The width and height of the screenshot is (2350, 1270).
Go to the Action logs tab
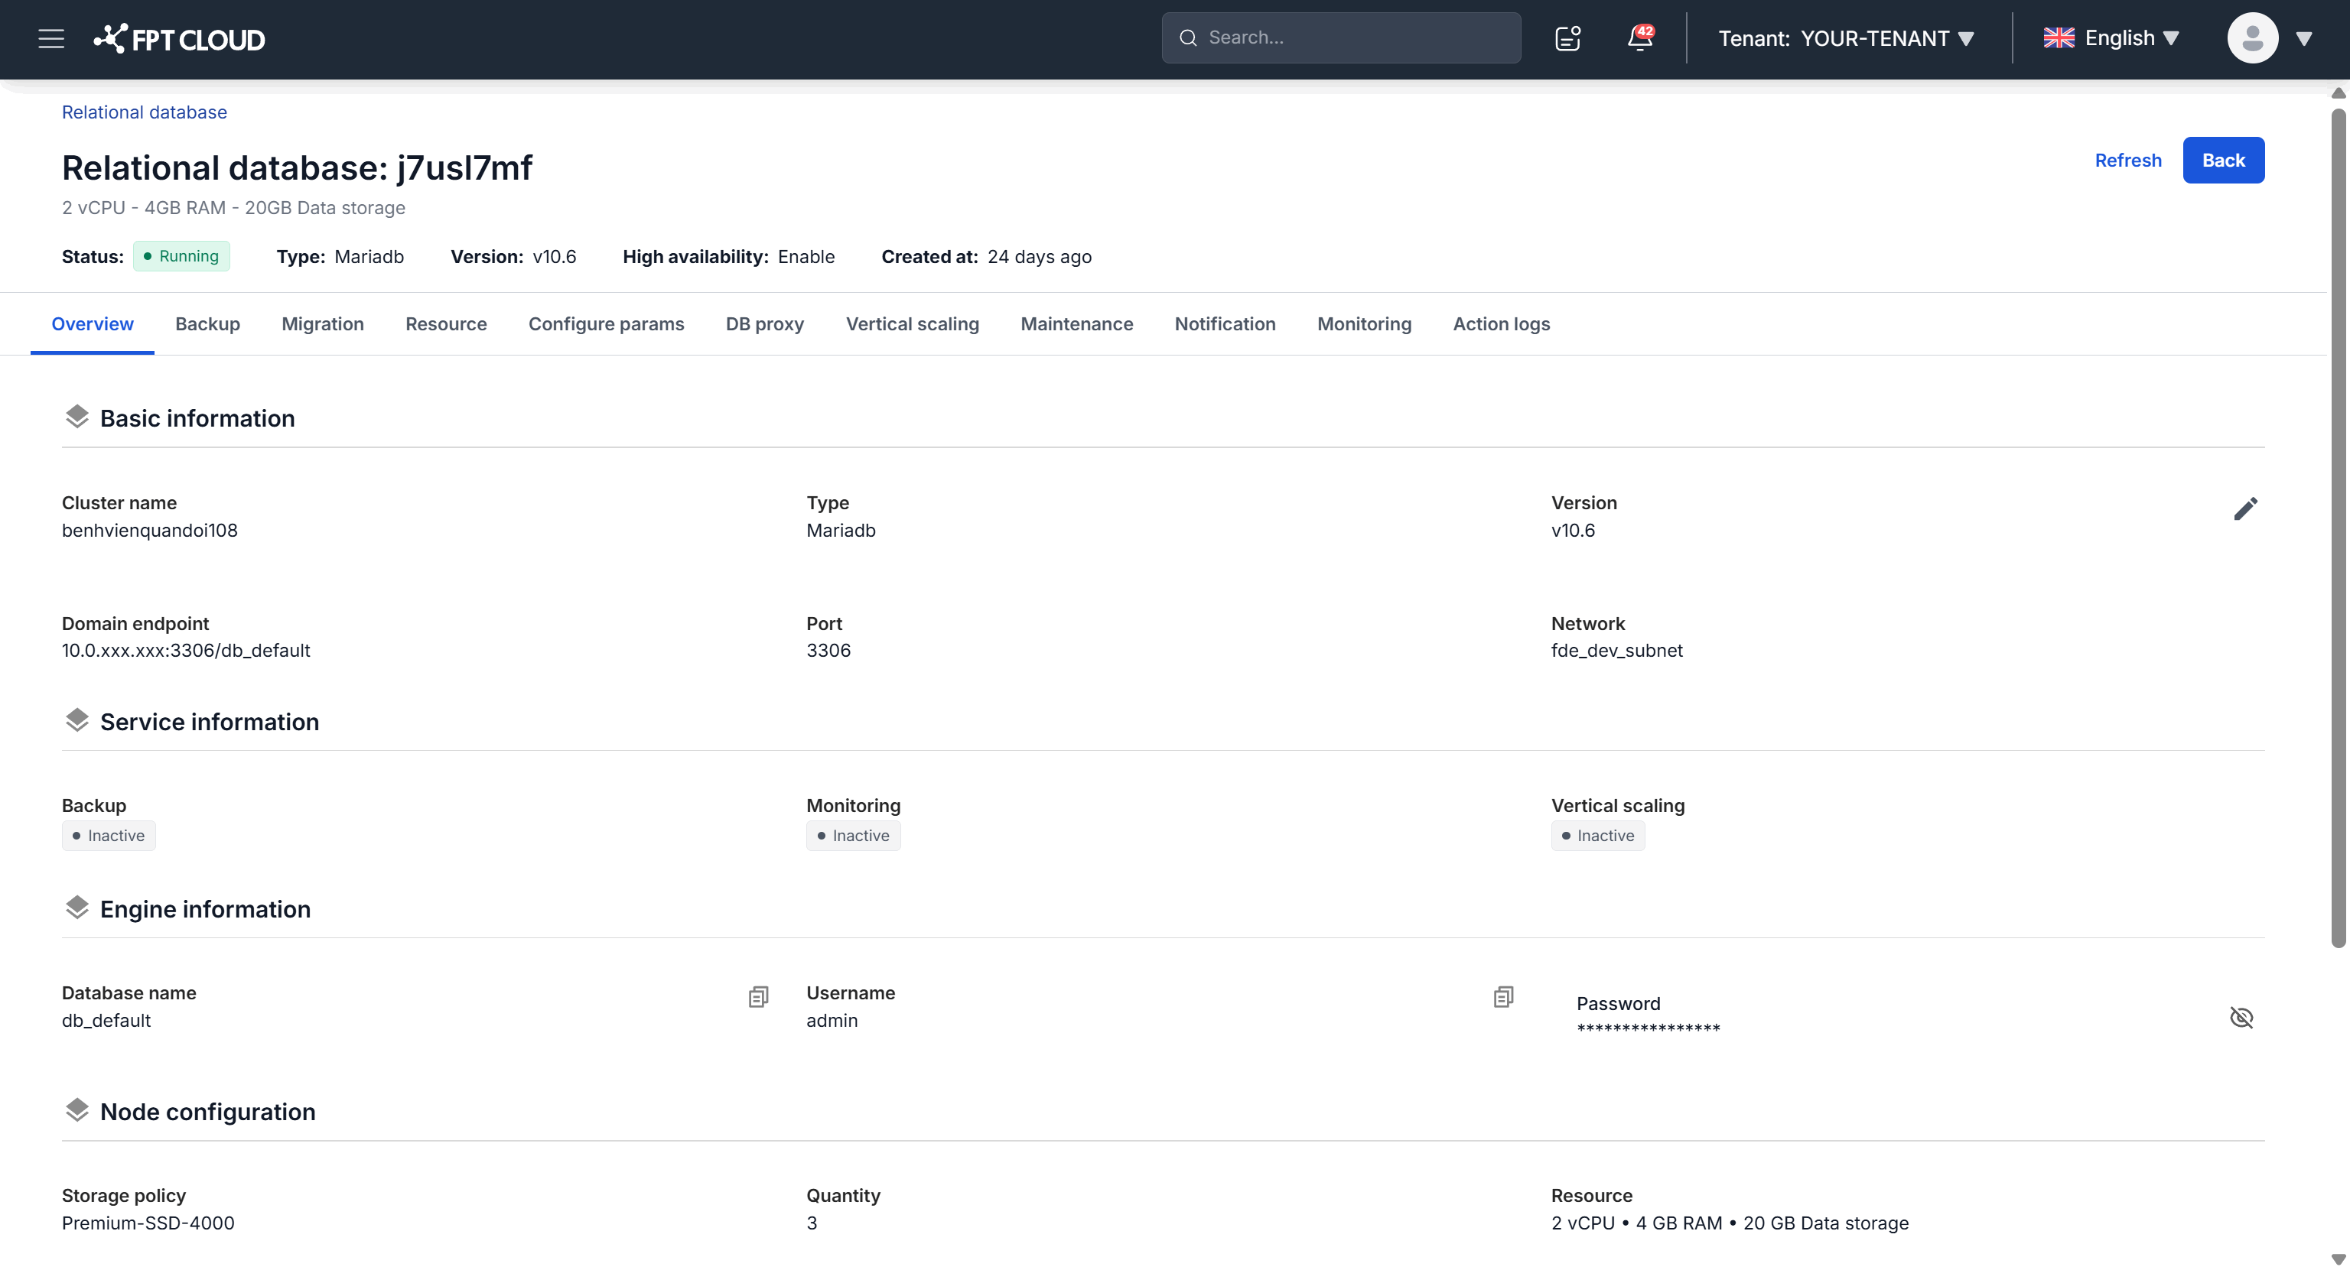tap(1501, 323)
